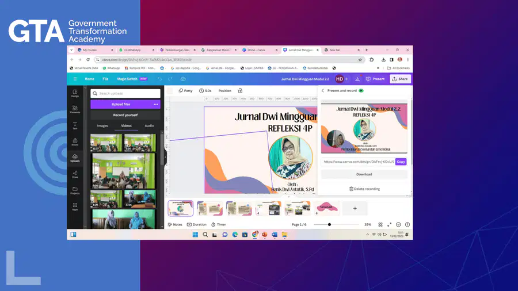
Task: Click the Search uploads field
Action: pyautogui.click(x=125, y=93)
